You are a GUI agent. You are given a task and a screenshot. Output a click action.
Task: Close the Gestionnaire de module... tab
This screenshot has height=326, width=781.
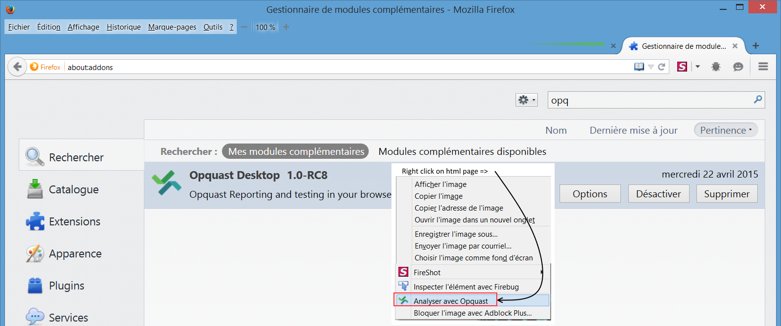coord(735,46)
